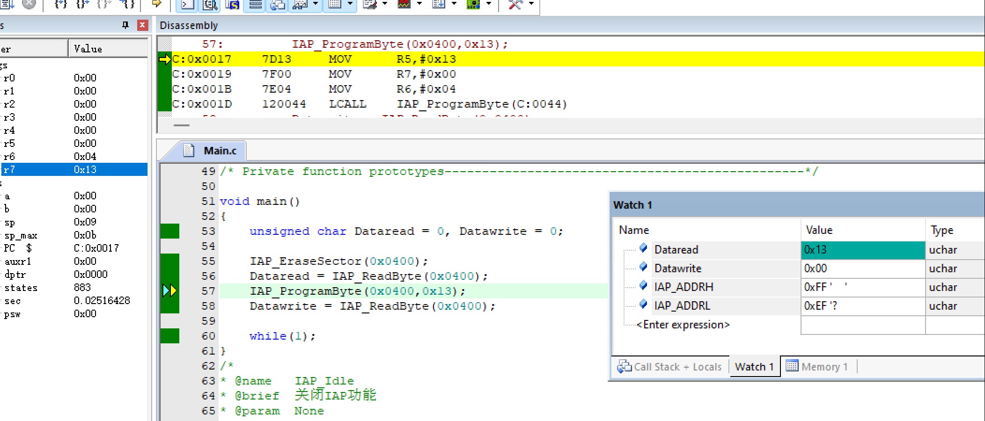
Task: Open Trace windows dropdown arrow
Action: (x=454, y=4)
